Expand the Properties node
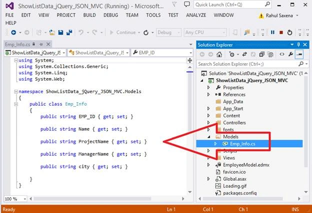The image size is (312, 213). click(x=208, y=87)
